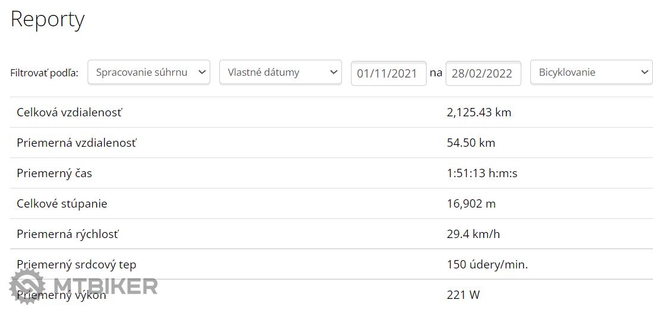Click the end date field 28/02/2022
Screen dimensions: 653x312
pyautogui.click(x=483, y=74)
